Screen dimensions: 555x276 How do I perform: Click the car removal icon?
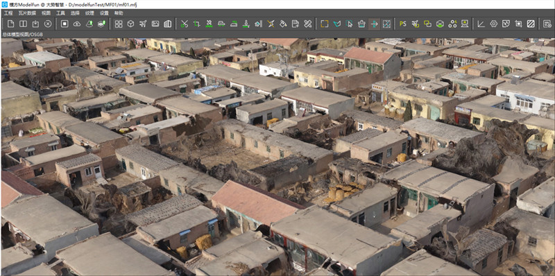coord(221,24)
